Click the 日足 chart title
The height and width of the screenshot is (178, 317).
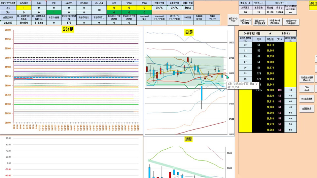(x=189, y=32)
